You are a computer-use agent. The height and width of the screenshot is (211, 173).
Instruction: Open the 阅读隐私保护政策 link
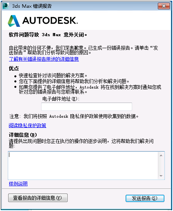[x=28, y=125]
